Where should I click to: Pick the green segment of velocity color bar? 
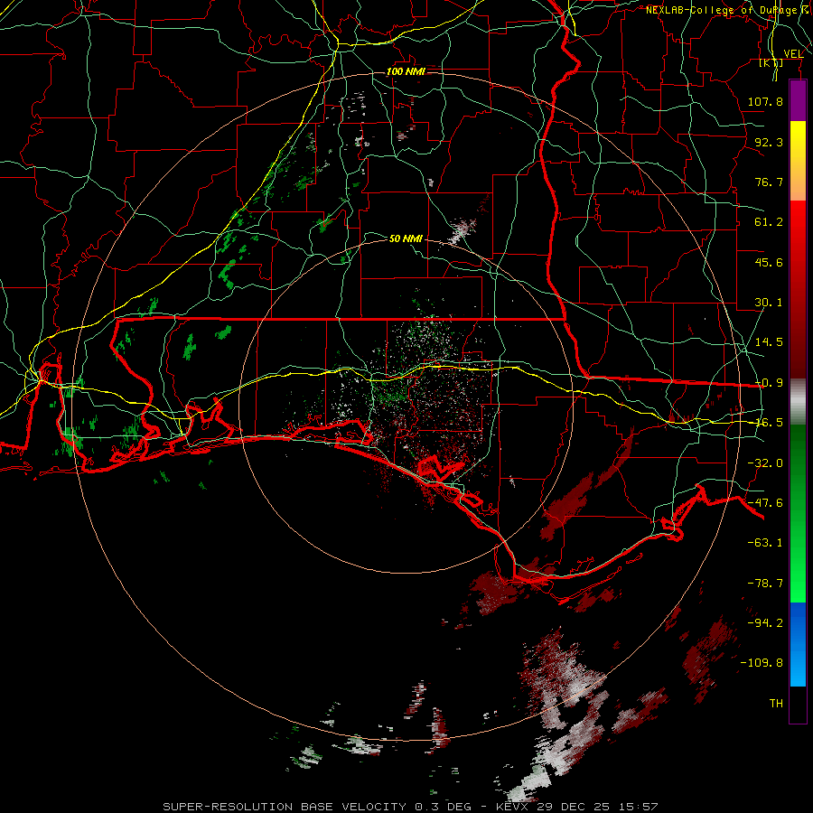click(798, 513)
